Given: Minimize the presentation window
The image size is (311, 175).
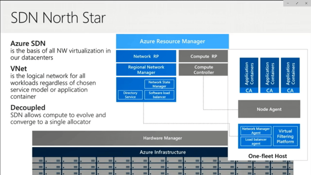Looking at the screenshot, I should click(288, 3).
